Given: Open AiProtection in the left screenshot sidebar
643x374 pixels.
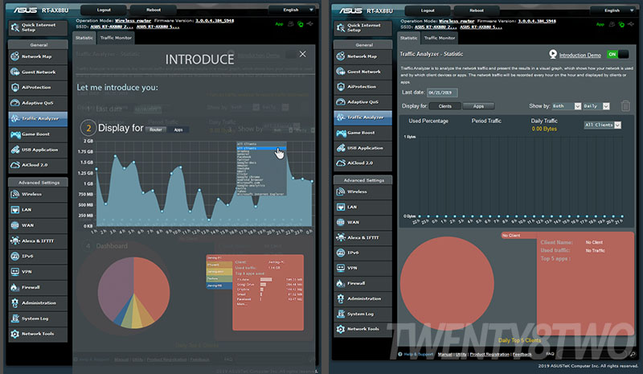Looking at the screenshot, I should [38, 88].
